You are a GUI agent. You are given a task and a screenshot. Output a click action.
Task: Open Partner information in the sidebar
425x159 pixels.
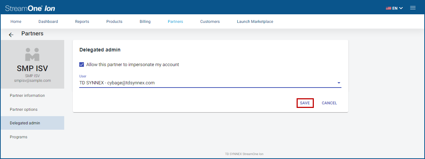32,95
